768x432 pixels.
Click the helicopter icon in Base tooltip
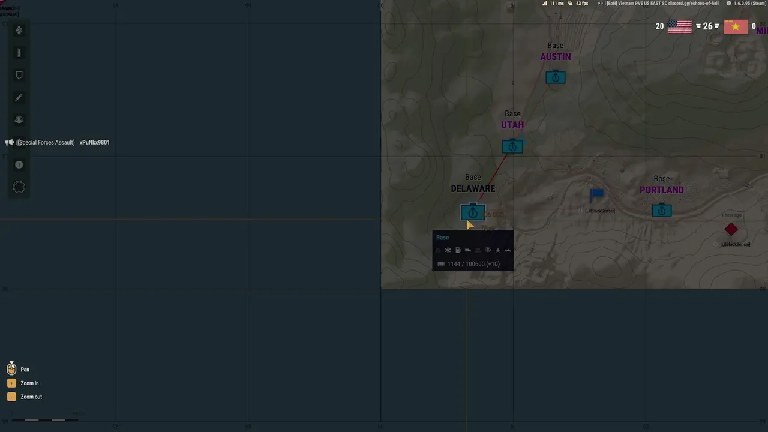(508, 250)
